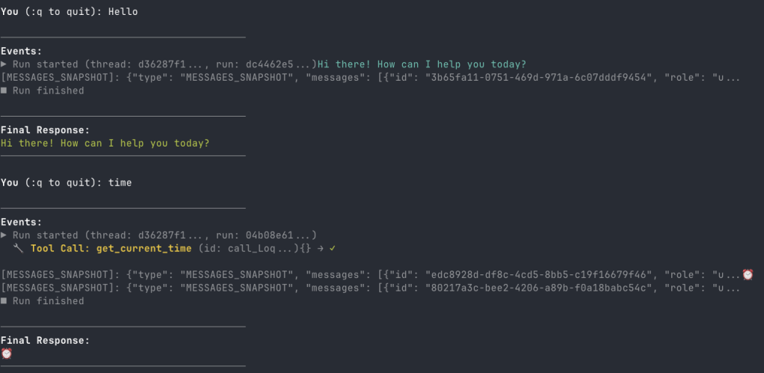764x373 pixels.
Task: Click the "Hello" text in the first prompt
Action: click(x=123, y=12)
